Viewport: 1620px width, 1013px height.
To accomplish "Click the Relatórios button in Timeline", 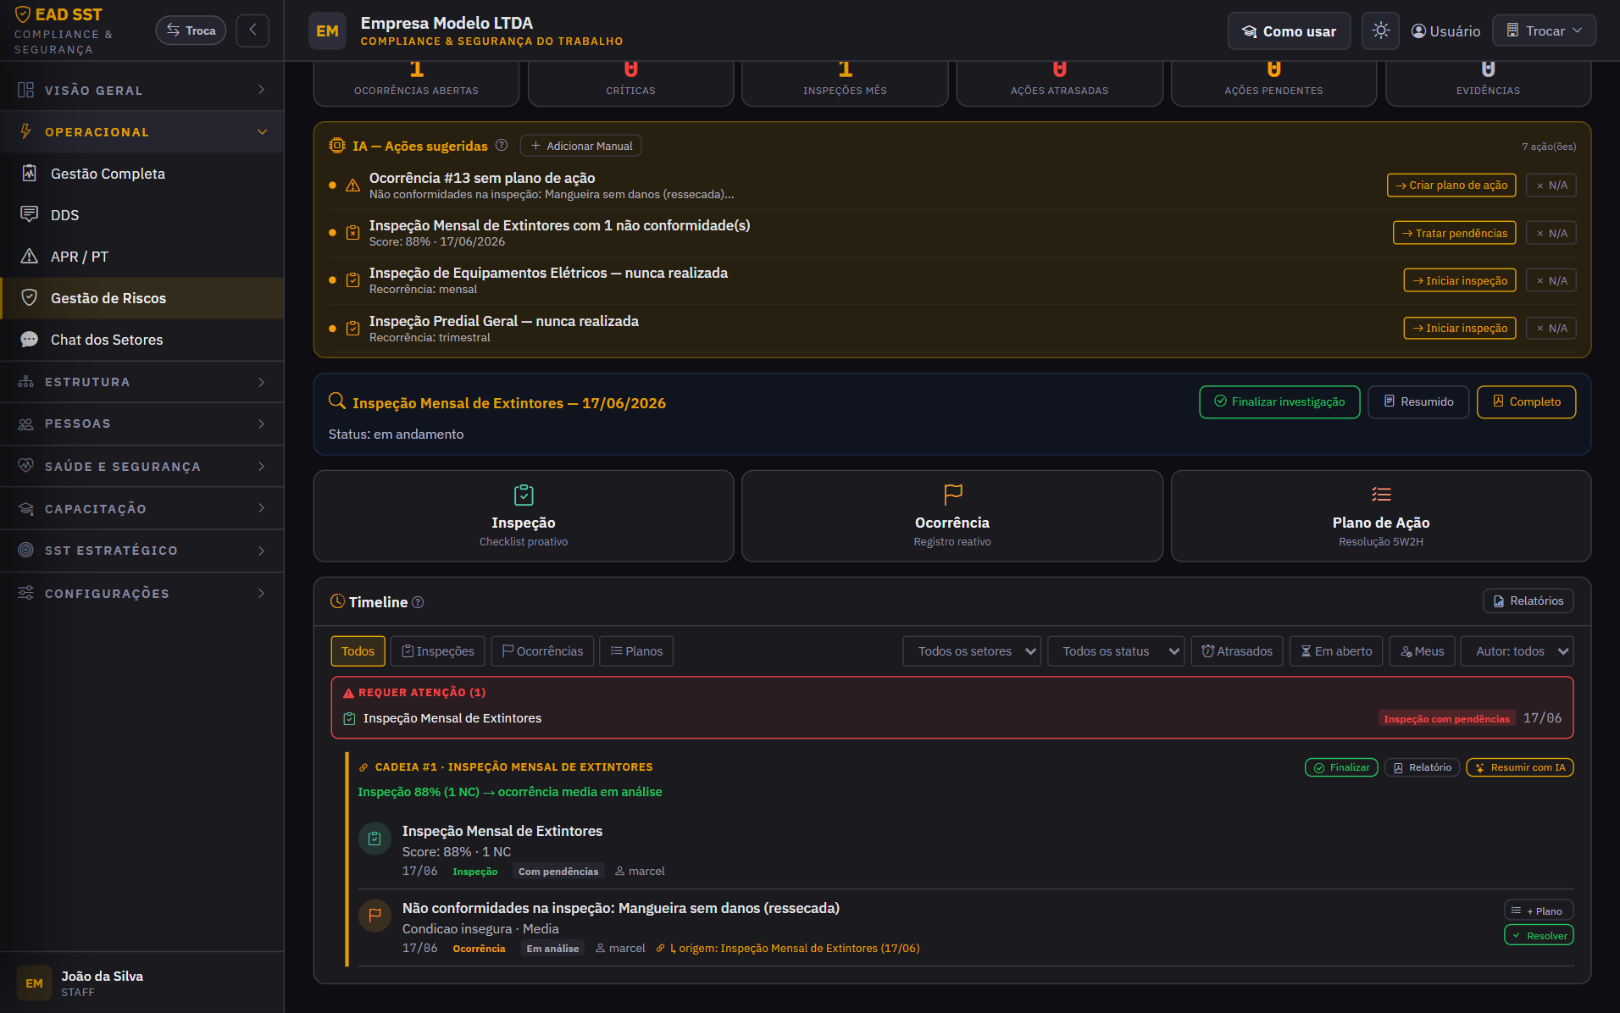I will tap(1528, 601).
